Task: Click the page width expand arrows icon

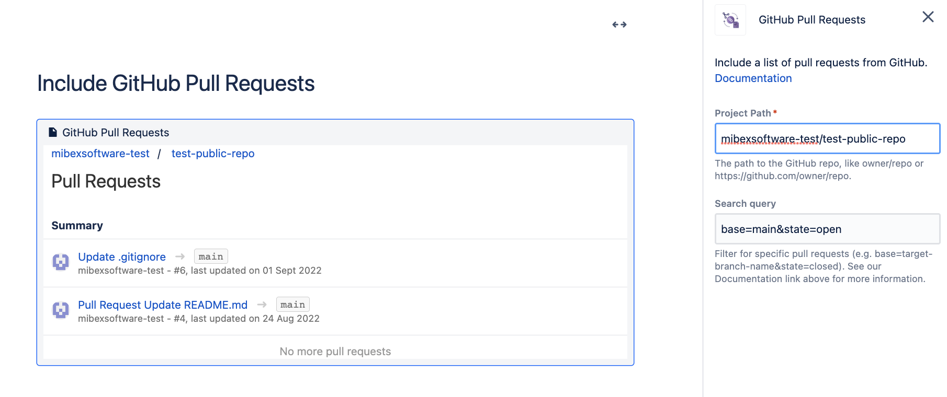Action: 619,25
